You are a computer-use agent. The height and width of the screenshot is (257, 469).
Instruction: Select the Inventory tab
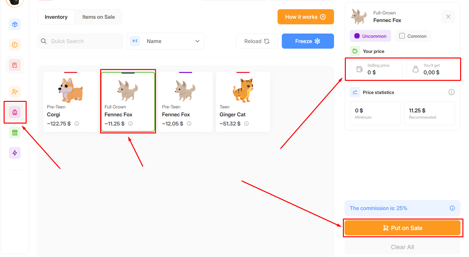coord(56,17)
